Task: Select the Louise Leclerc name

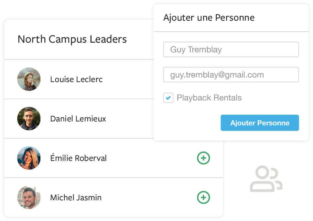Action: [x=76, y=79]
